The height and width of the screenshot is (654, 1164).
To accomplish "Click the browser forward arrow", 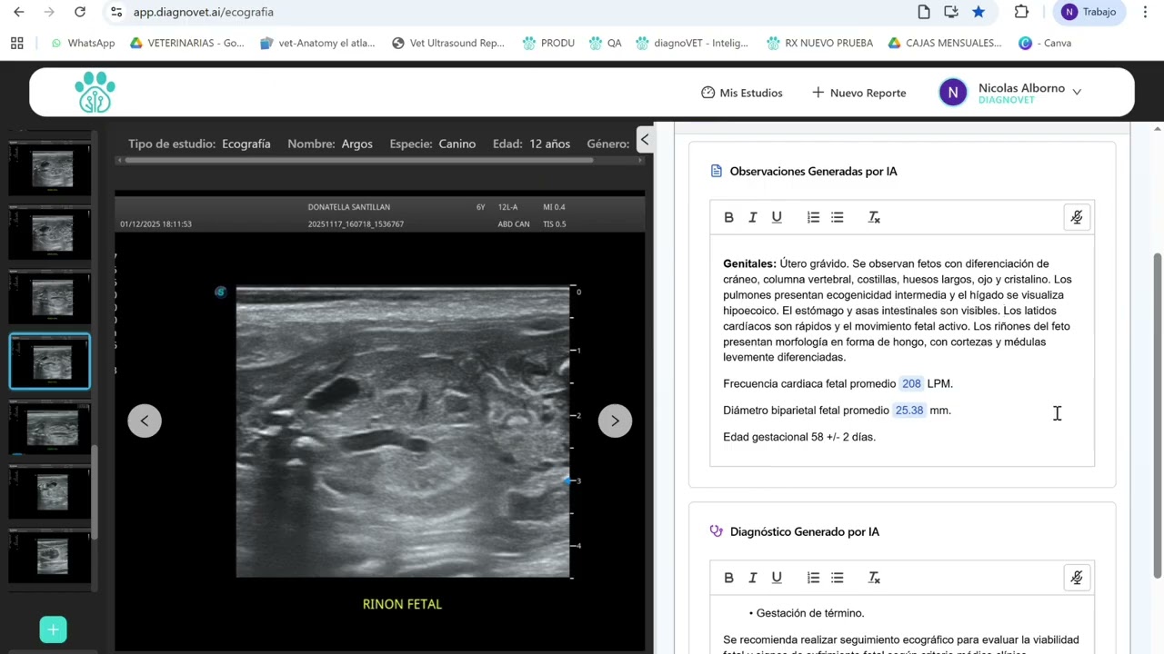I will click(49, 12).
